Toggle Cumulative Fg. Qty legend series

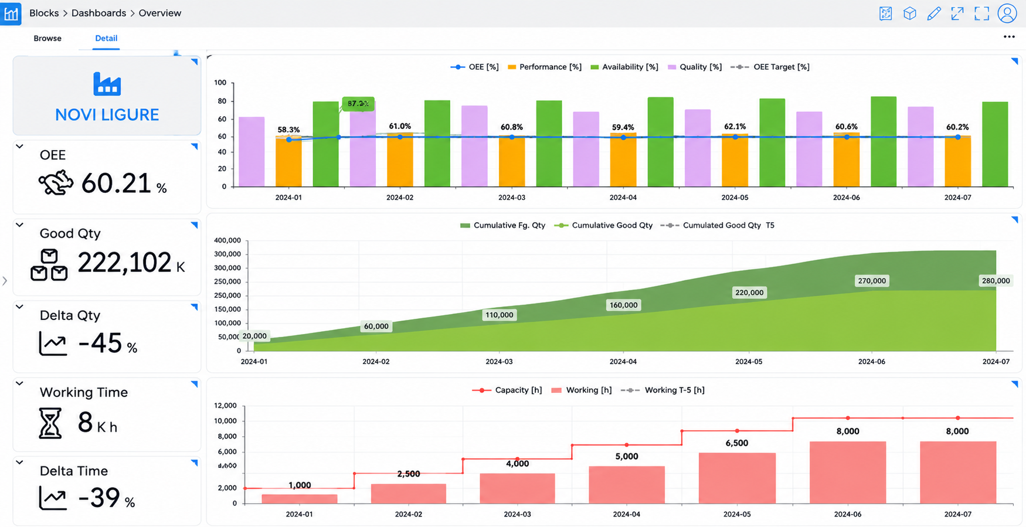(x=502, y=225)
